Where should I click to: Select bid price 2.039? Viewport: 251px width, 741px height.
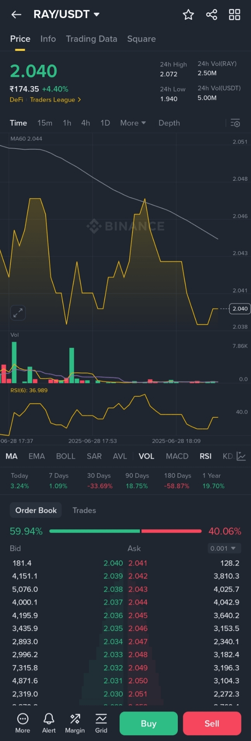coord(113,576)
